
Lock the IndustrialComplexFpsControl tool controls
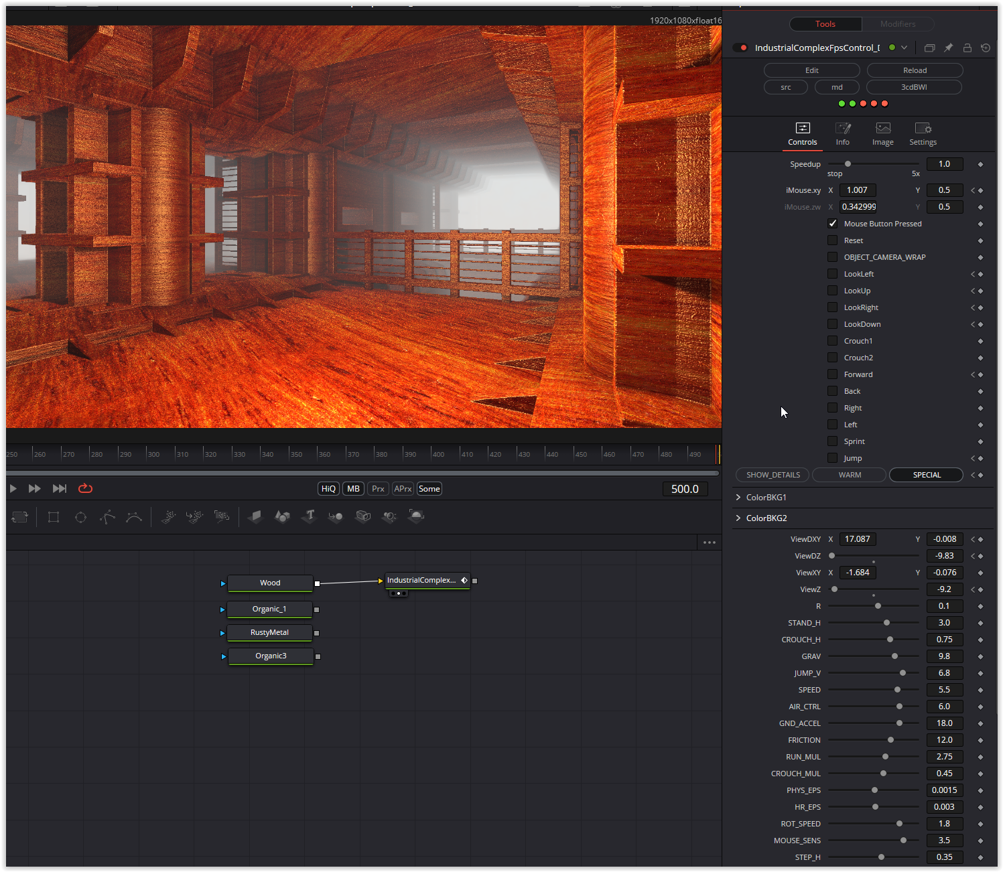(967, 48)
